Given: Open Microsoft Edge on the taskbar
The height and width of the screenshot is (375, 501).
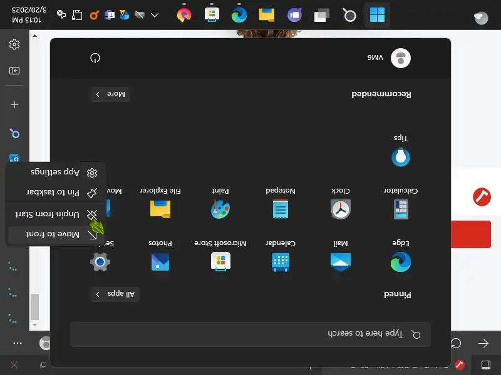Looking at the screenshot, I should [x=239, y=15].
